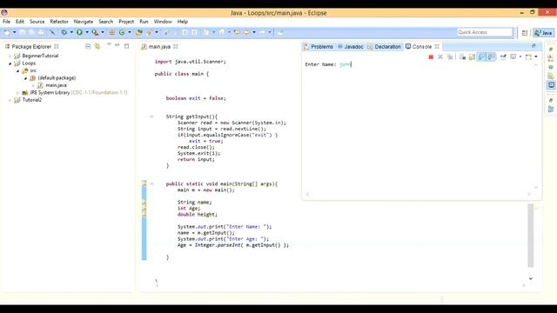The image size is (557, 313).
Task: Toggle code folding for main method
Action: click(151, 183)
